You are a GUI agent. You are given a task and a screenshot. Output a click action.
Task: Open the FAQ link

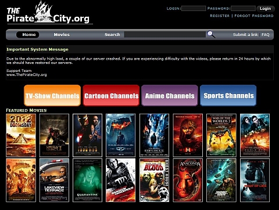click(x=266, y=35)
